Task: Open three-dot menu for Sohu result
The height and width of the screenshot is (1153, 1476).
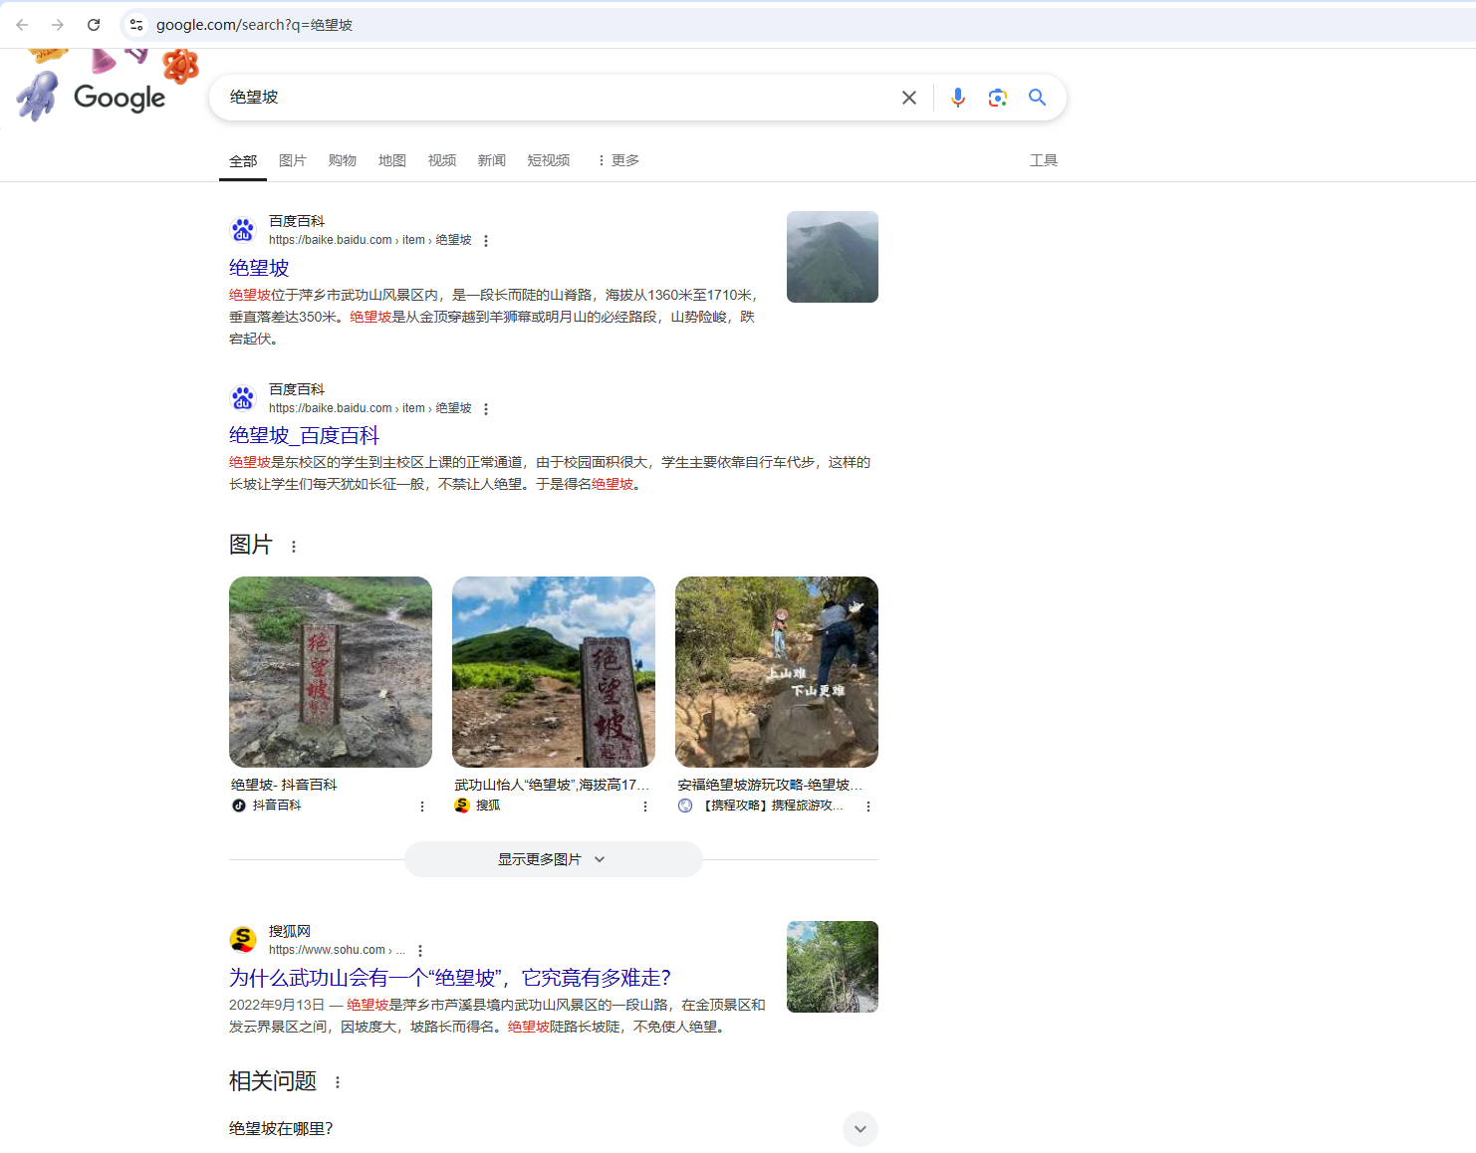Action: (420, 951)
